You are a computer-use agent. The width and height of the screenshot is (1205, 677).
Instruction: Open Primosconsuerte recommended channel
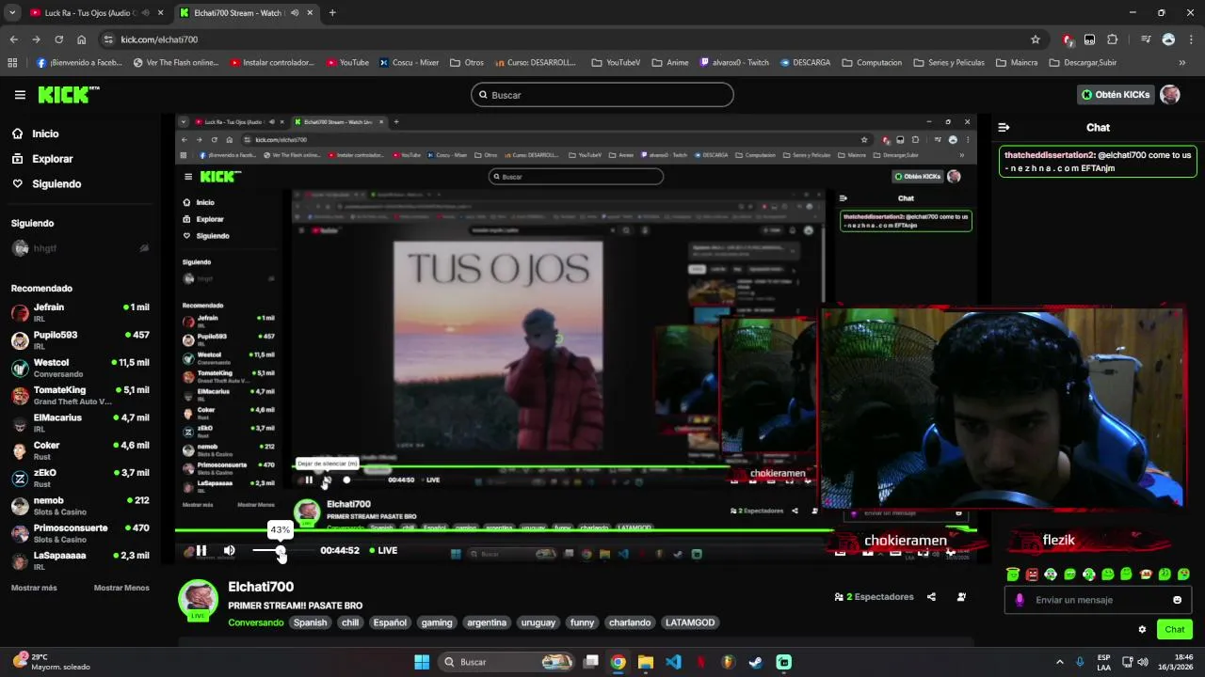coord(80,533)
